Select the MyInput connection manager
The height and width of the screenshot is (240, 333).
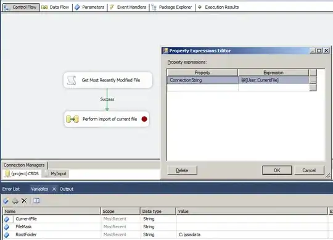(55, 174)
